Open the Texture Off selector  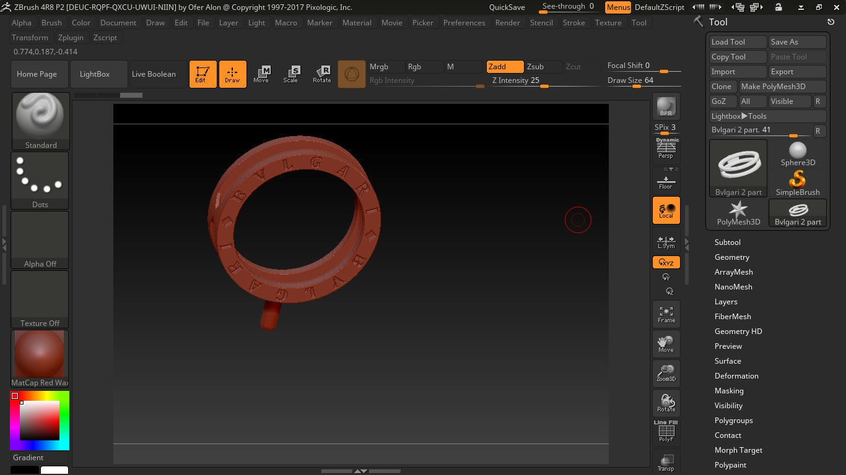[x=40, y=299]
